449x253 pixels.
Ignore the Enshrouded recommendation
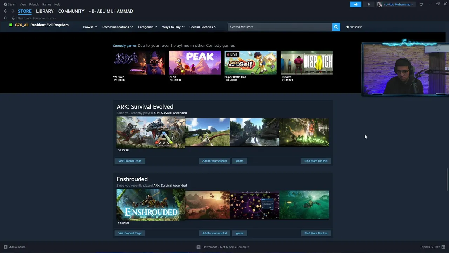coord(240,233)
